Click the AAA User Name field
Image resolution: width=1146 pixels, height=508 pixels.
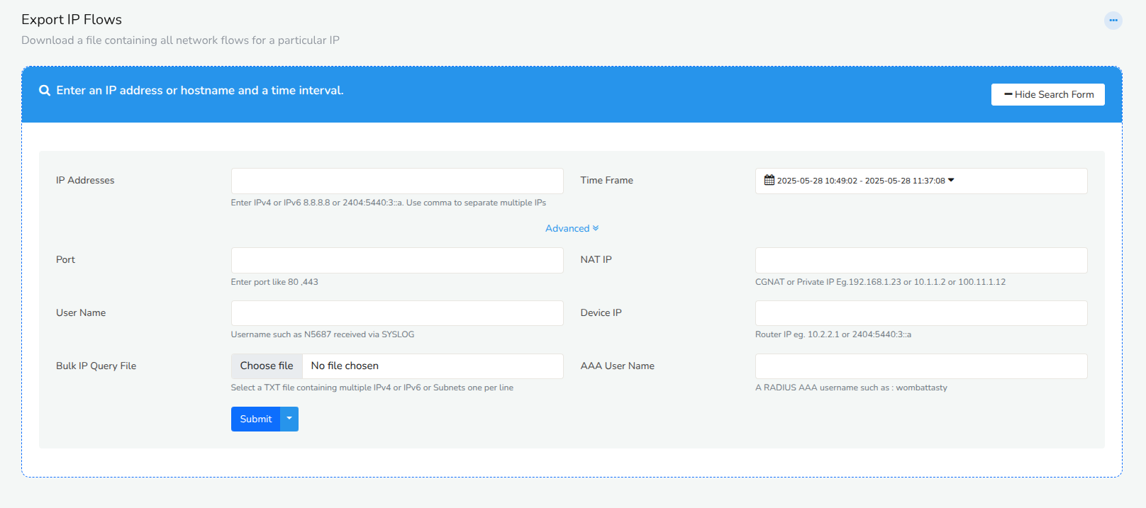(920, 366)
